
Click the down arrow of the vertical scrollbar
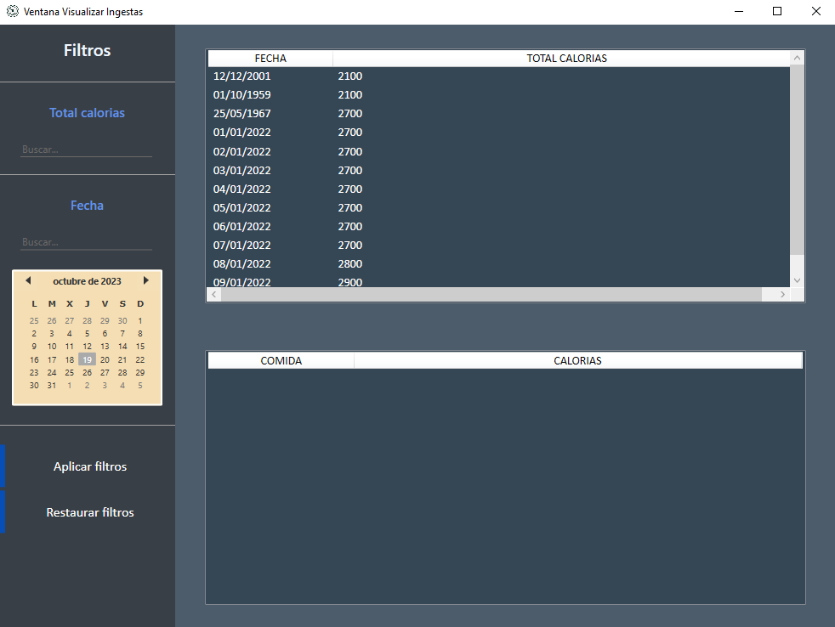[797, 280]
